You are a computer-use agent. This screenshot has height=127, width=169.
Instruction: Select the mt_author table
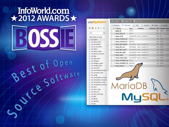coord(94,49)
